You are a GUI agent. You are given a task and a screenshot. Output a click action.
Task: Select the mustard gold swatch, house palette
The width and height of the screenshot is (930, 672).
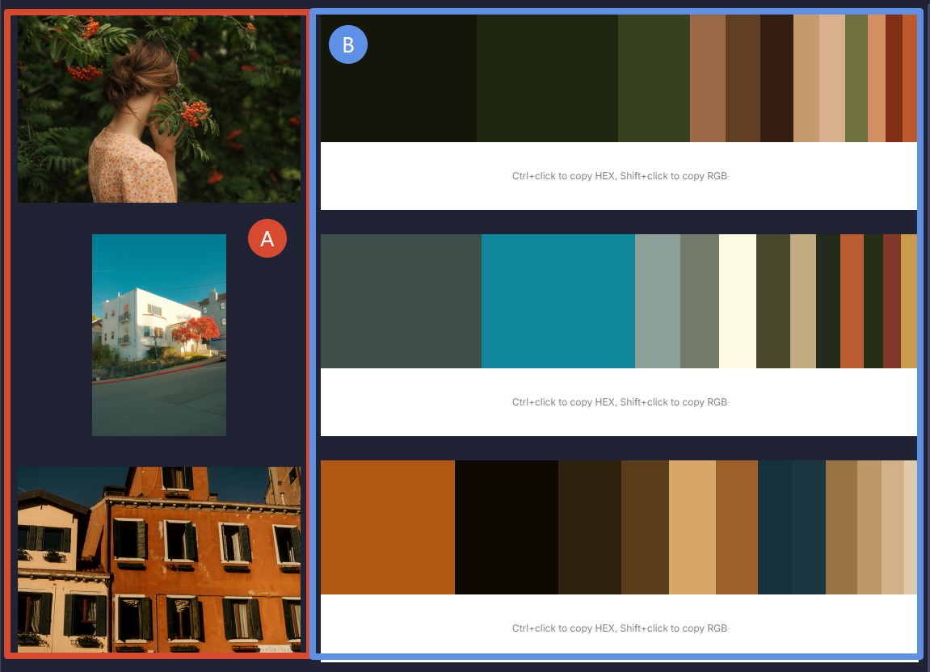(909, 301)
